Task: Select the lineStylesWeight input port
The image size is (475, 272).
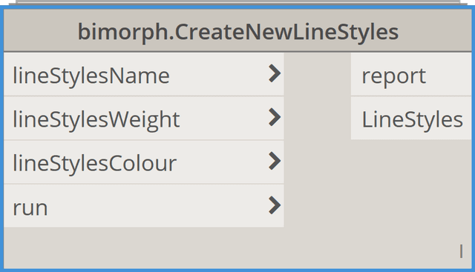Action: click(143, 119)
